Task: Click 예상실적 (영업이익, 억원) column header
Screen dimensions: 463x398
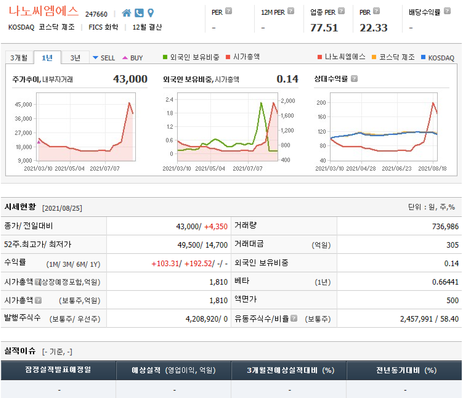Action: (x=174, y=370)
